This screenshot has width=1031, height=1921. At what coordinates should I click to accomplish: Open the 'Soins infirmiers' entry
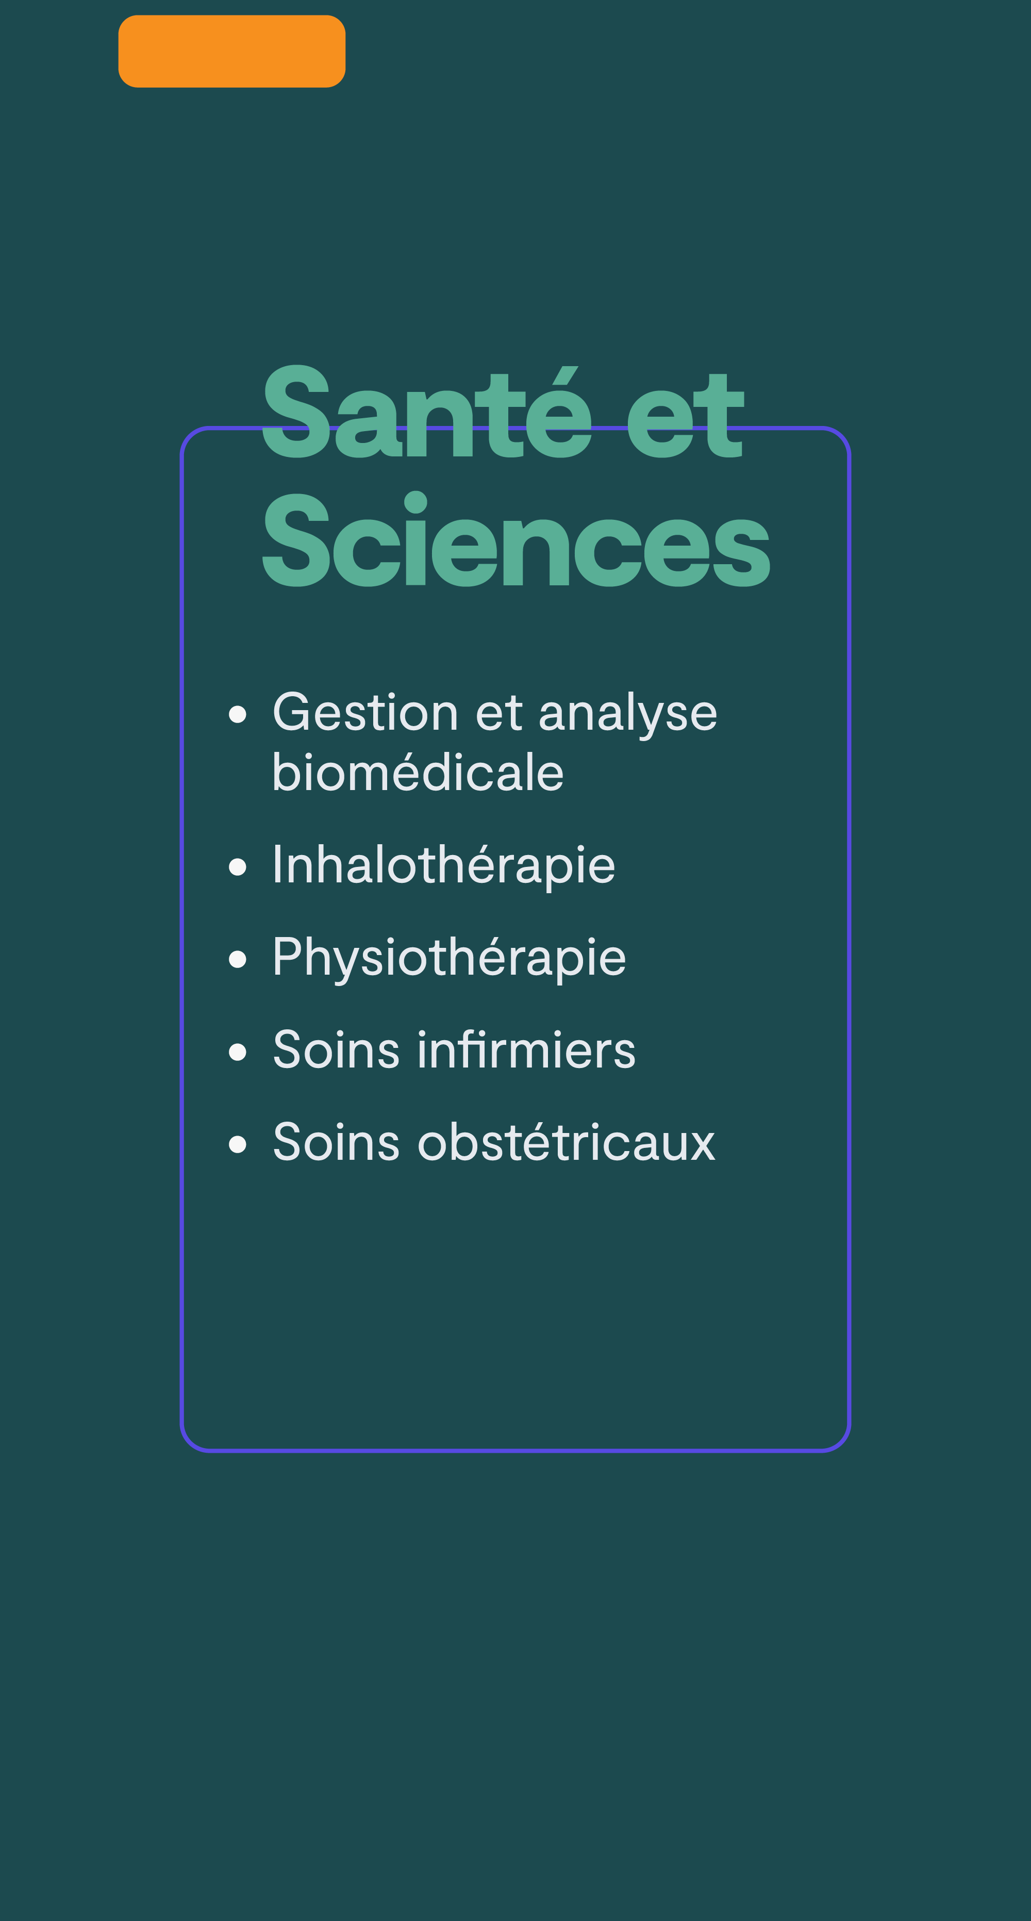[455, 1050]
